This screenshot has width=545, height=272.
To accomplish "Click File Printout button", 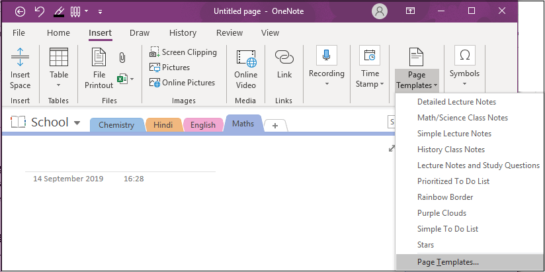I will [x=99, y=68].
